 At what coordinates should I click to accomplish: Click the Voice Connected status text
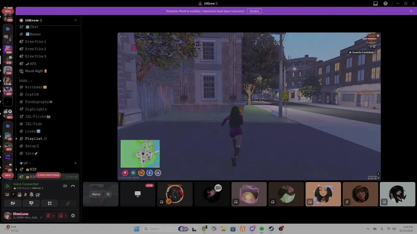pos(26,184)
